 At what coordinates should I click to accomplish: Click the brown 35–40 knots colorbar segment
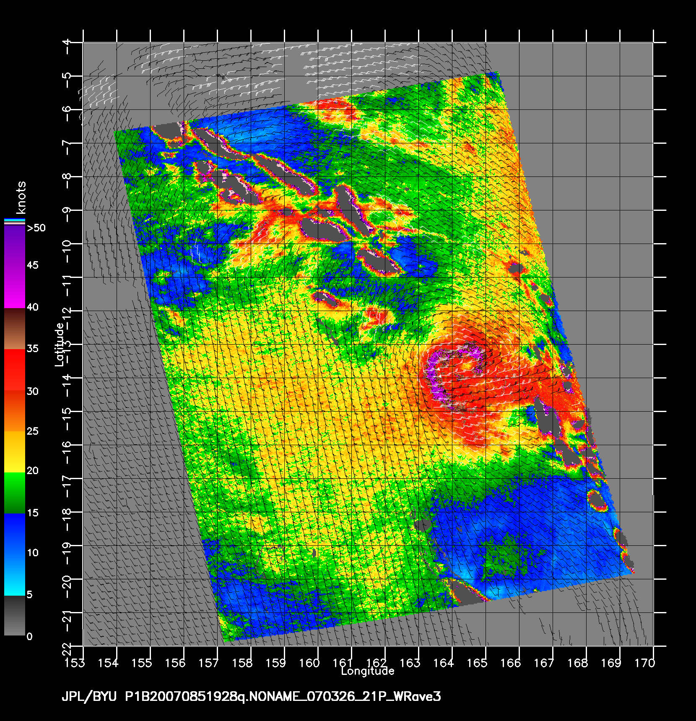pos(15,329)
